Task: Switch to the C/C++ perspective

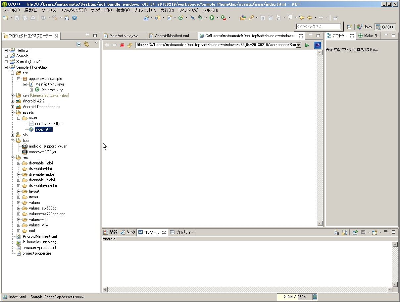Action: tap(385, 27)
